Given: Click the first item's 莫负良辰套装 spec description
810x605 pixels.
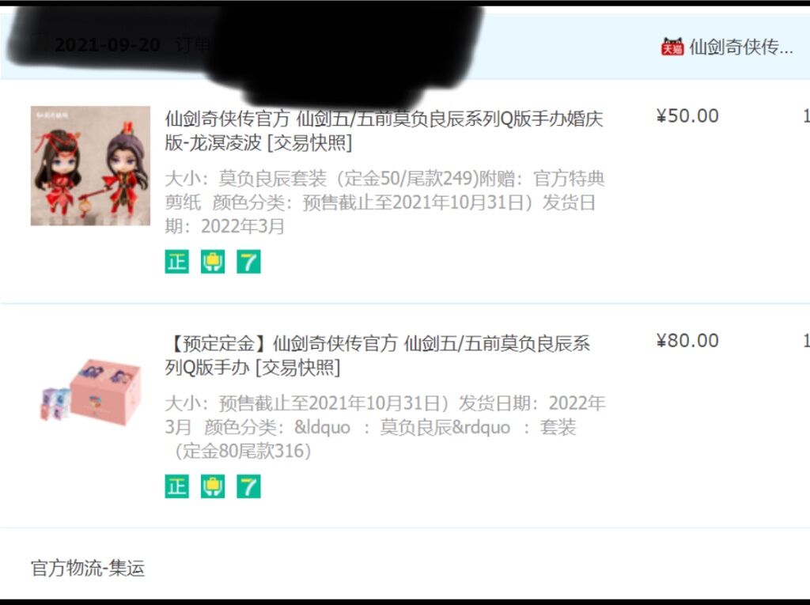Looking at the screenshot, I should 385,202.
